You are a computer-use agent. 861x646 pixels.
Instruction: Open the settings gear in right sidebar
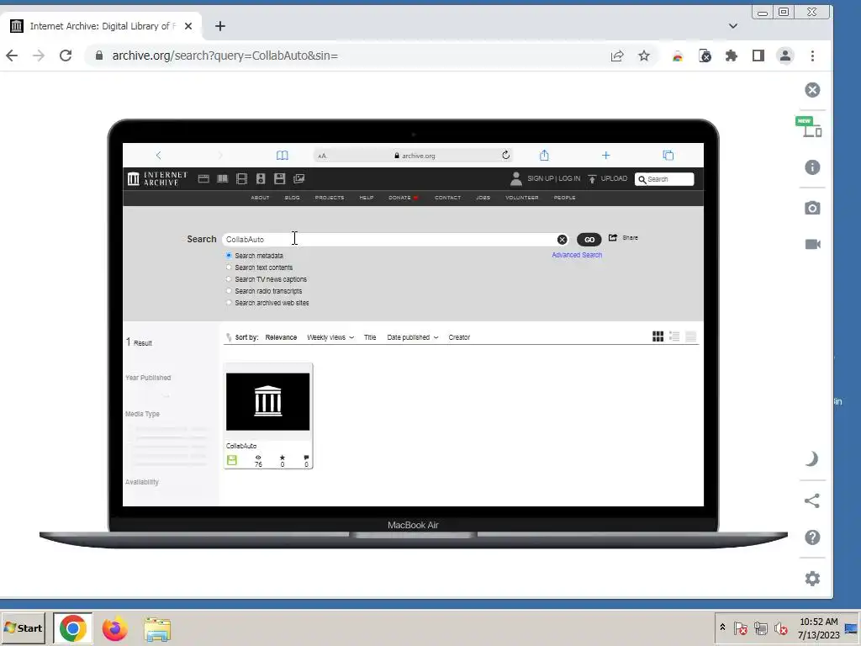click(812, 579)
